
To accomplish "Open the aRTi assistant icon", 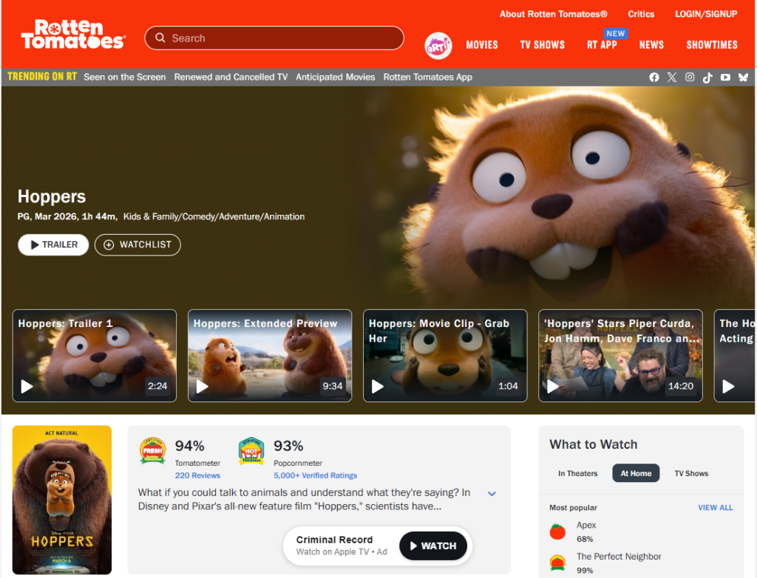I will pyautogui.click(x=438, y=45).
